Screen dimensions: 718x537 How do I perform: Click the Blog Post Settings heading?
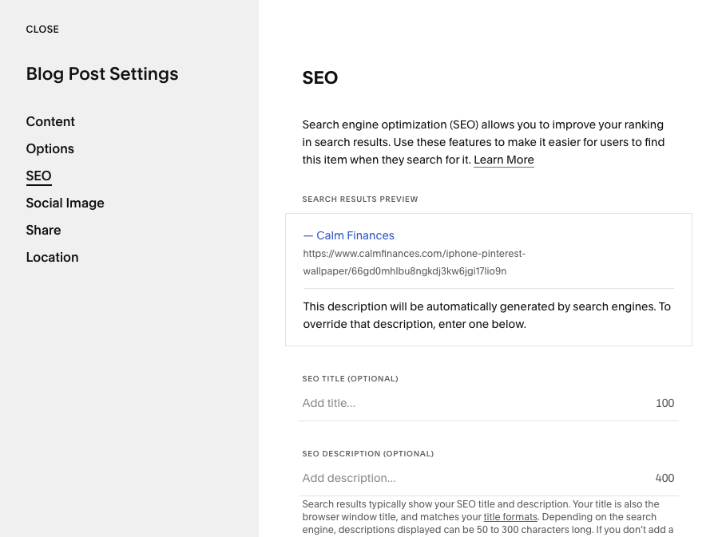coord(102,74)
